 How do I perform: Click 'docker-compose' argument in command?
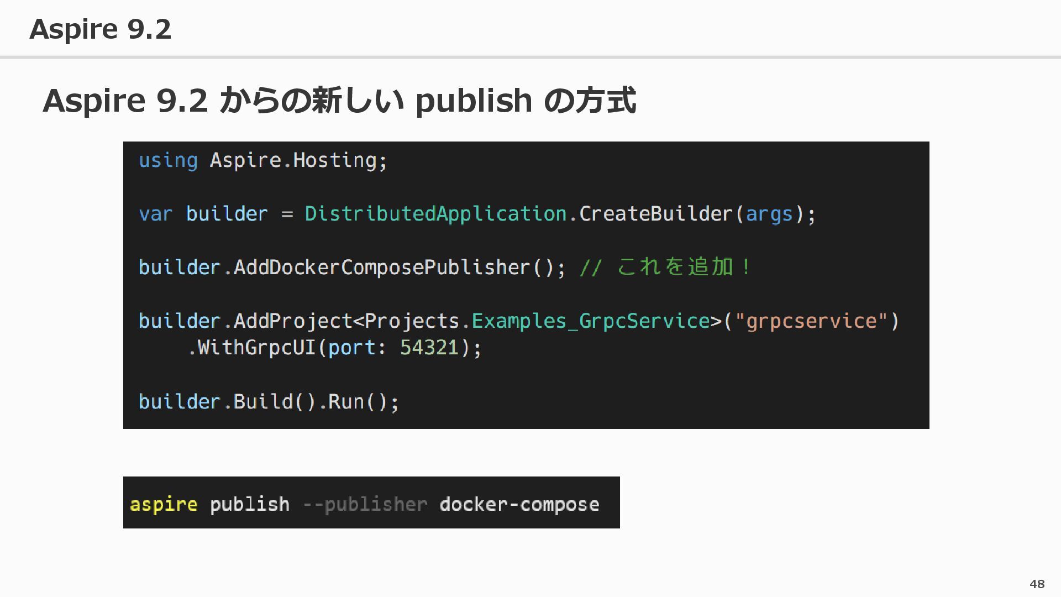click(519, 504)
